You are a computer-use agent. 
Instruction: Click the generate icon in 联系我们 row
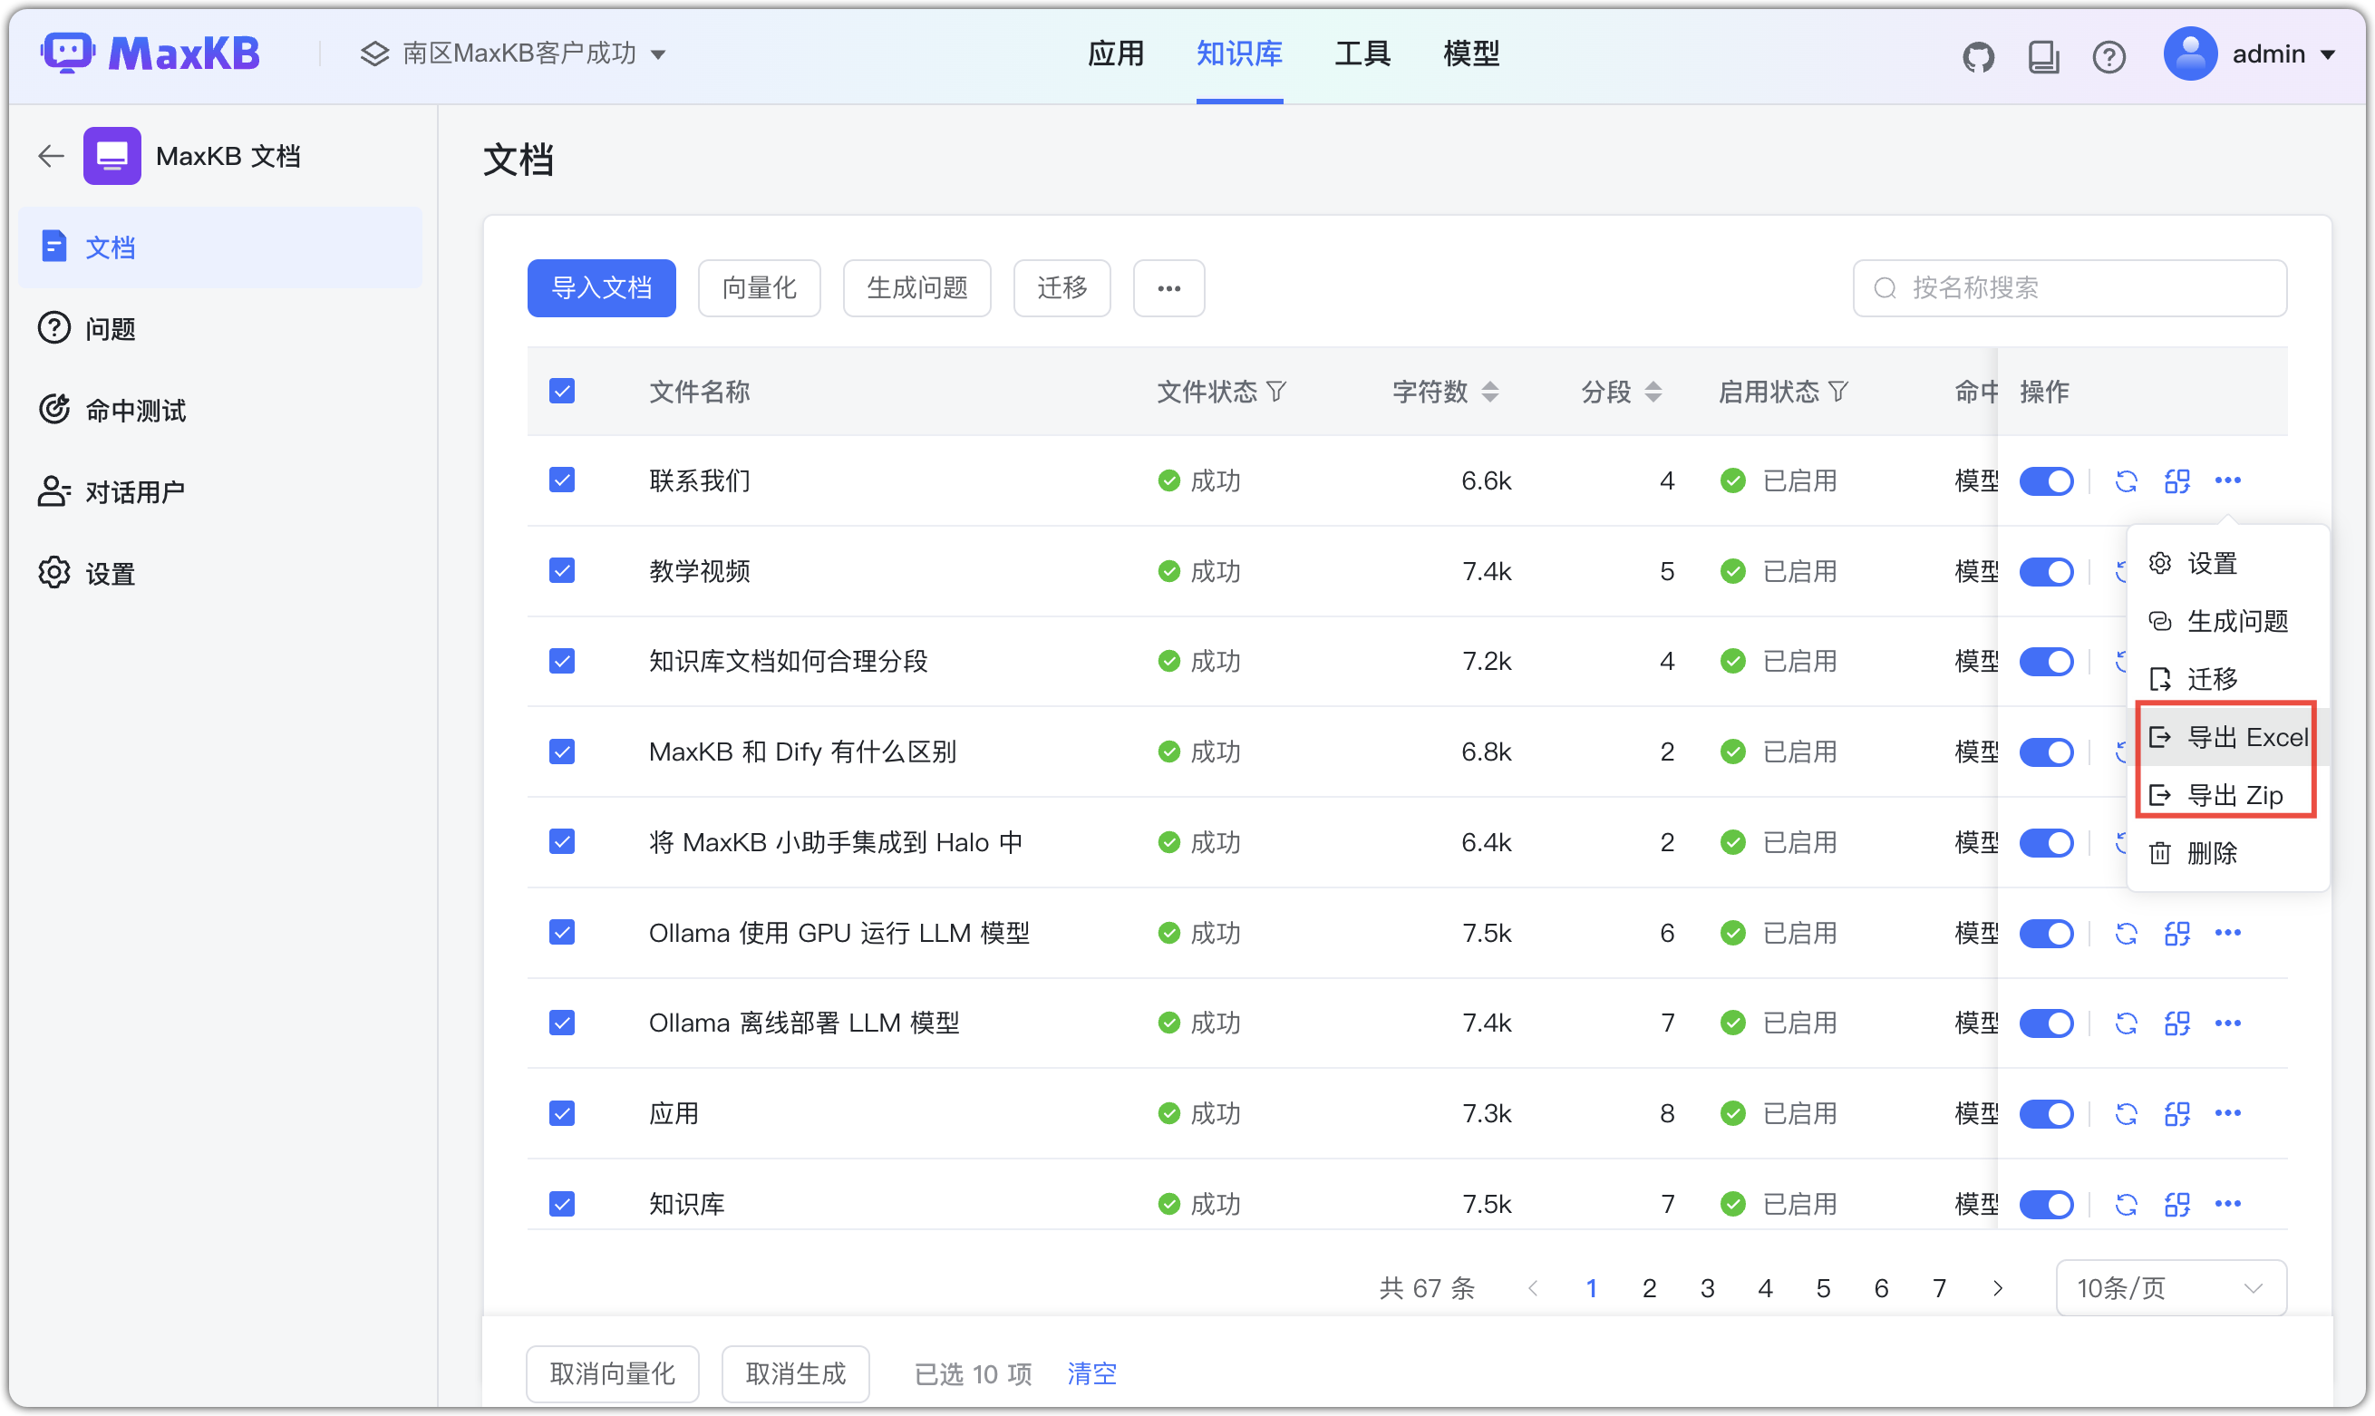click(2176, 480)
